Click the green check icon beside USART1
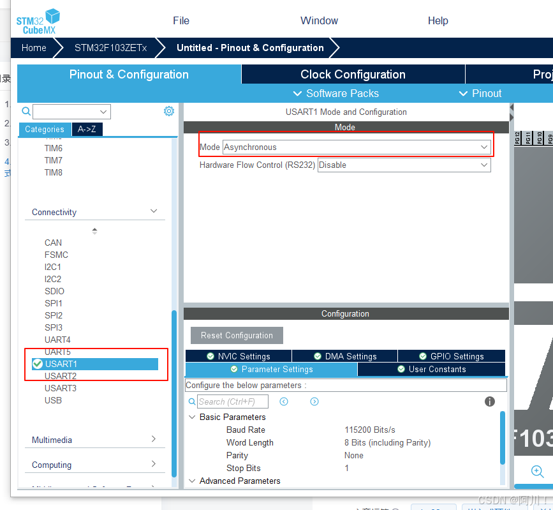553x510 pixels. (38, 364)
